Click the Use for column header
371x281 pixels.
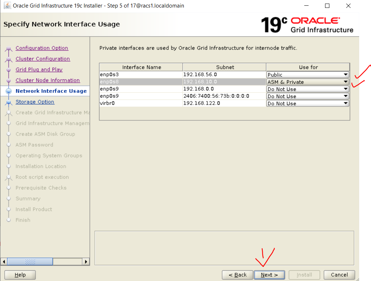pos(308,67)
